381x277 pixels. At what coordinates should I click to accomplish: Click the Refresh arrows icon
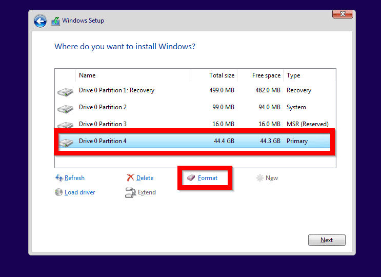[x=59, y=178]
